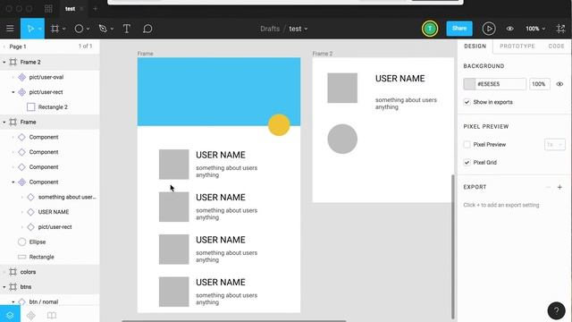This screenshot has width=572, height=322.
Task: Click the Drafts breadcrumb link
Action: tap(270, 29)
